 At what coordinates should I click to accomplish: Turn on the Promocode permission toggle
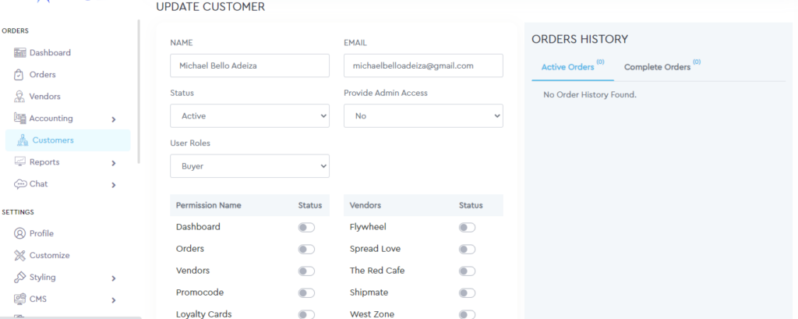tap(306, 292)
